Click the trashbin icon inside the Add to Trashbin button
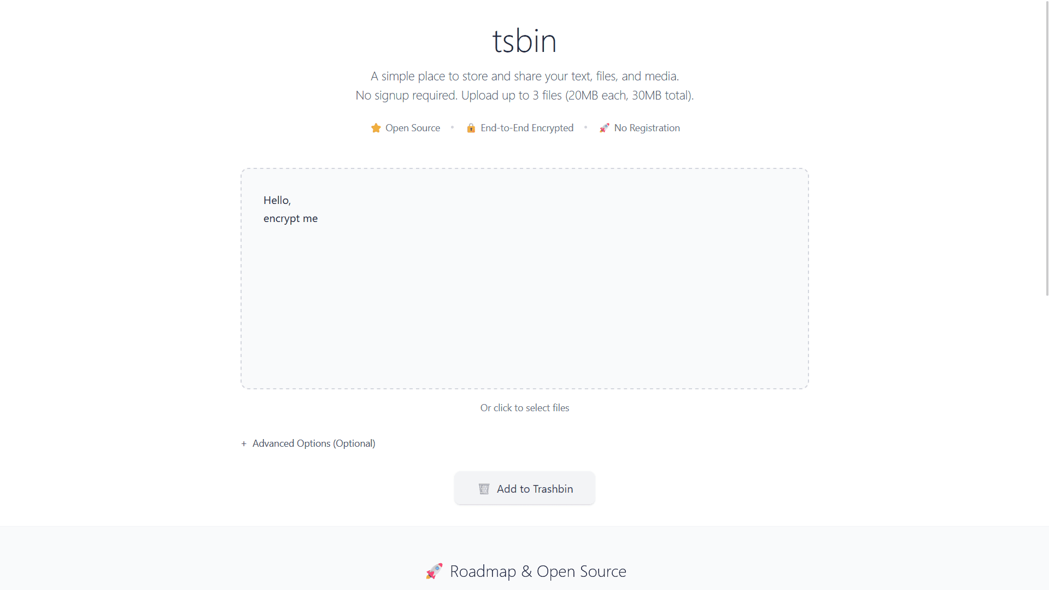1049x590 pixels. pyautogui.click(x=484, y=488)
